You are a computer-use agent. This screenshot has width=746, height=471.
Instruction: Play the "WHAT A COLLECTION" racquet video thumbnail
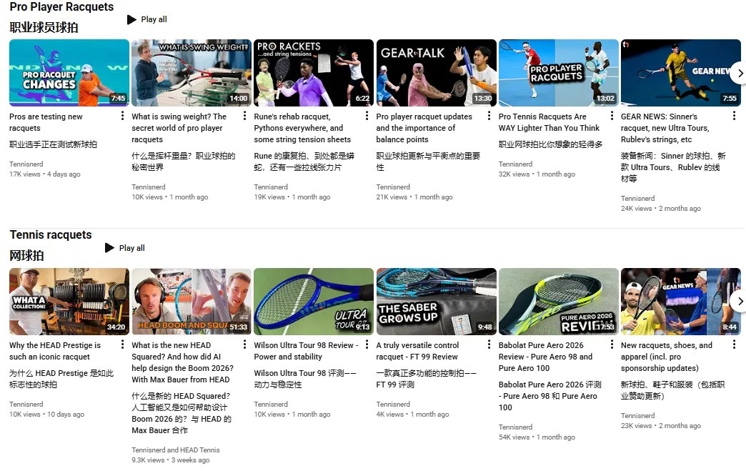click(x=68, y=301)
